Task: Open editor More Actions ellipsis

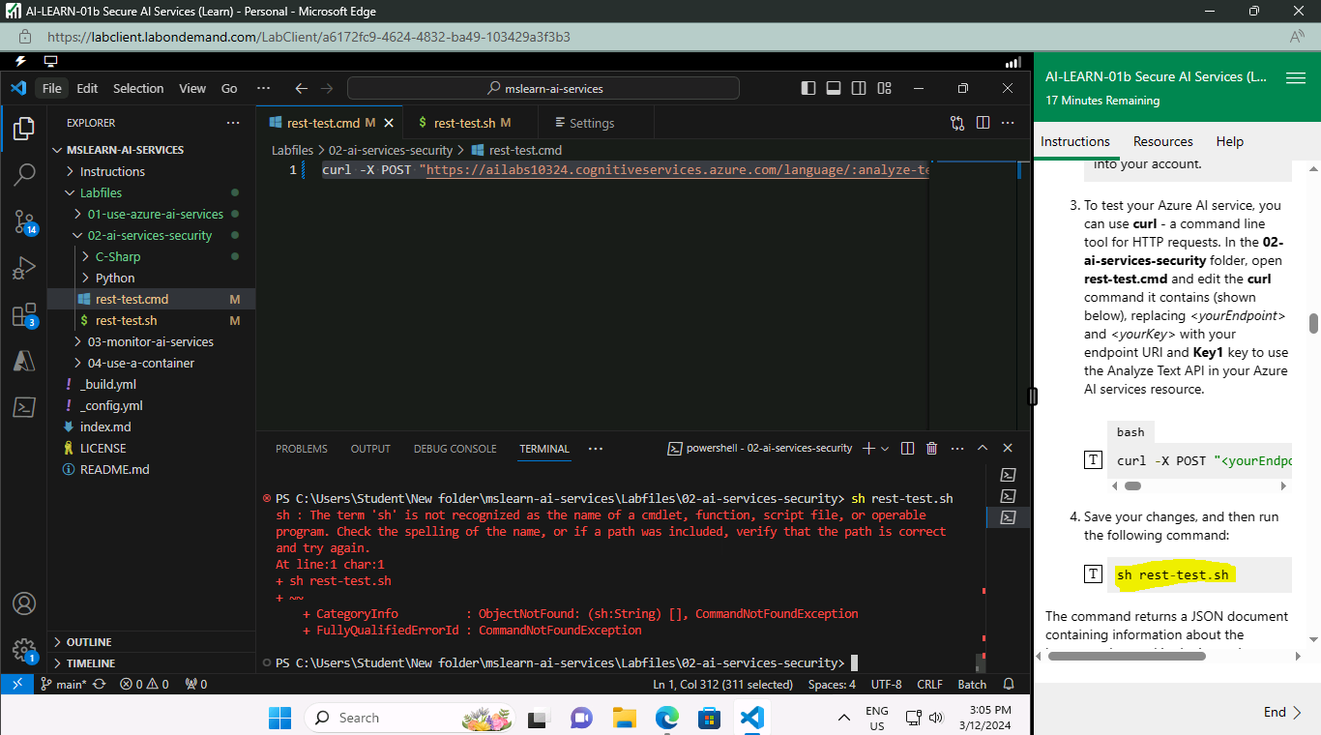Action: [1009, 123]
